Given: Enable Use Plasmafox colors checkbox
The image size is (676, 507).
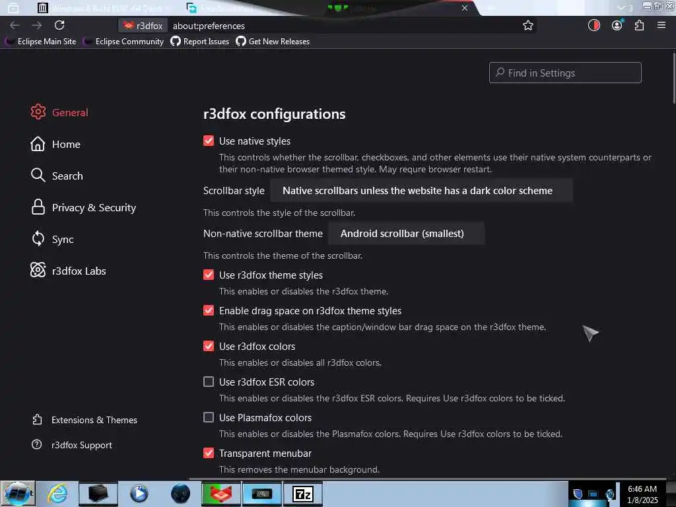Looking at the screenshot, I should 209,417.
